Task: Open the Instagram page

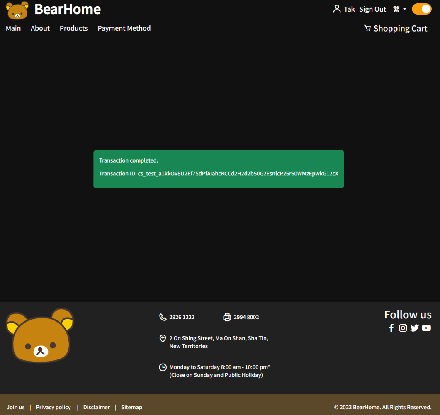Action: tap(403, 328)
